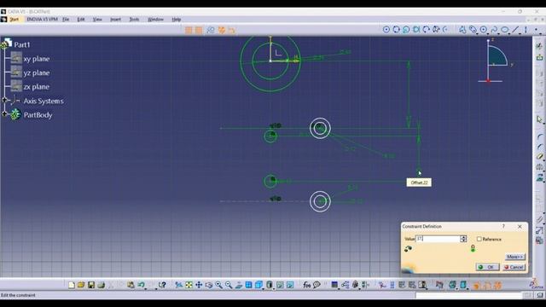546x307 pixels.
Task: Select the Part1 tree root
Action: pos(22,44)
